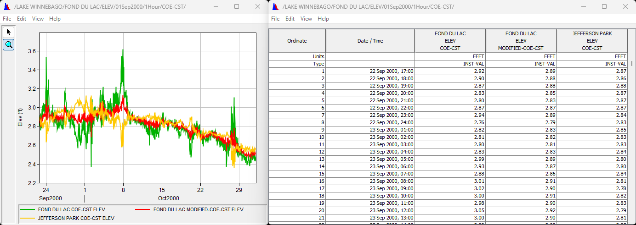Click the Elev (ft) axis label

pyautogui.click(x=20, y=117)
